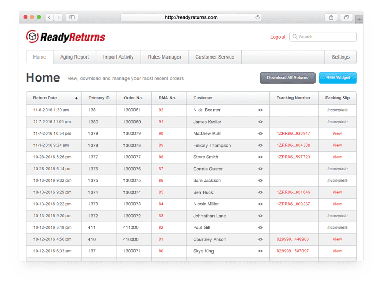The image size is (382, 288).
Task: View Sam Jackson details eye icon
Action: click(x=260, y=181)
